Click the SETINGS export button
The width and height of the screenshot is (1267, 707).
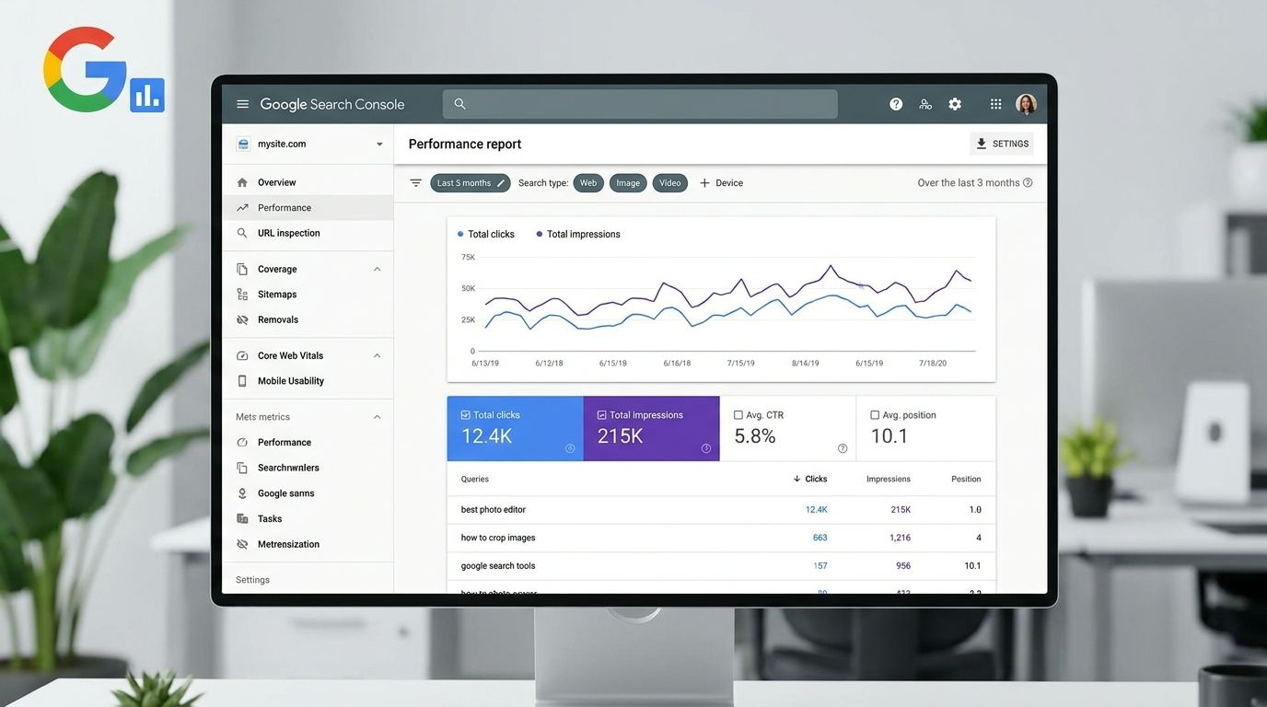pos(1002,144)
